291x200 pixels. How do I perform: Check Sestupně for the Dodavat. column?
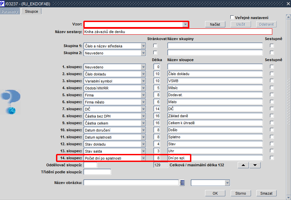(x=272, y=95)
